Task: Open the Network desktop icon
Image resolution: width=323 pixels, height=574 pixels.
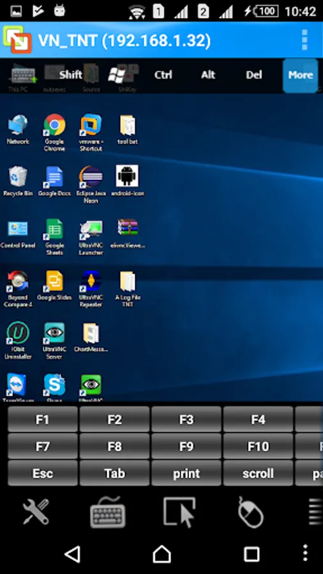Action: [18, 129]
